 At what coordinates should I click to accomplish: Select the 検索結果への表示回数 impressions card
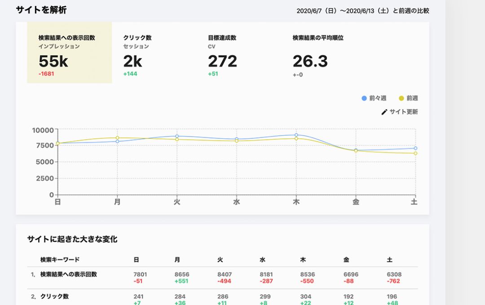[69, 53]
